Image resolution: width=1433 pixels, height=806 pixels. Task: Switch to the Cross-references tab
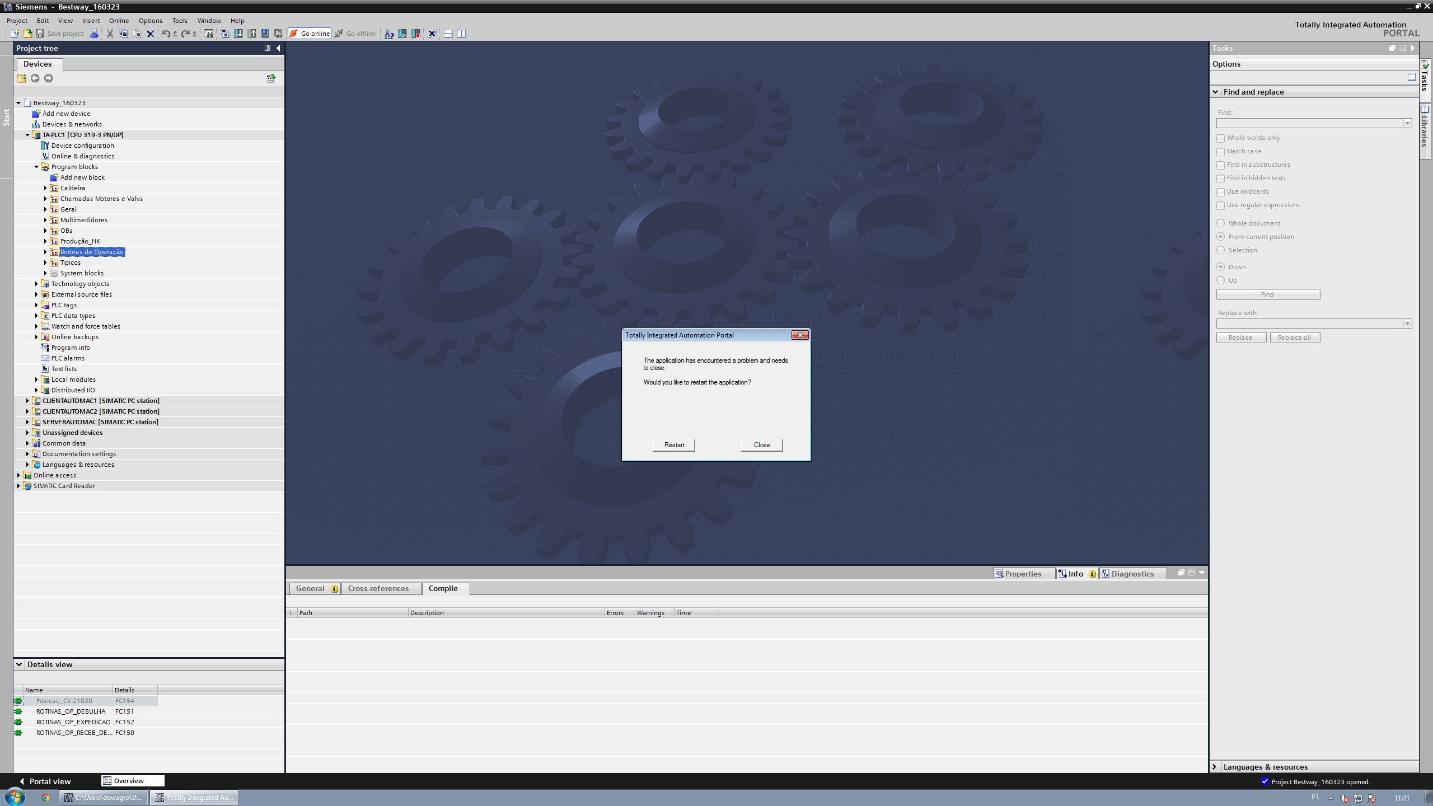tap(378, 588)
